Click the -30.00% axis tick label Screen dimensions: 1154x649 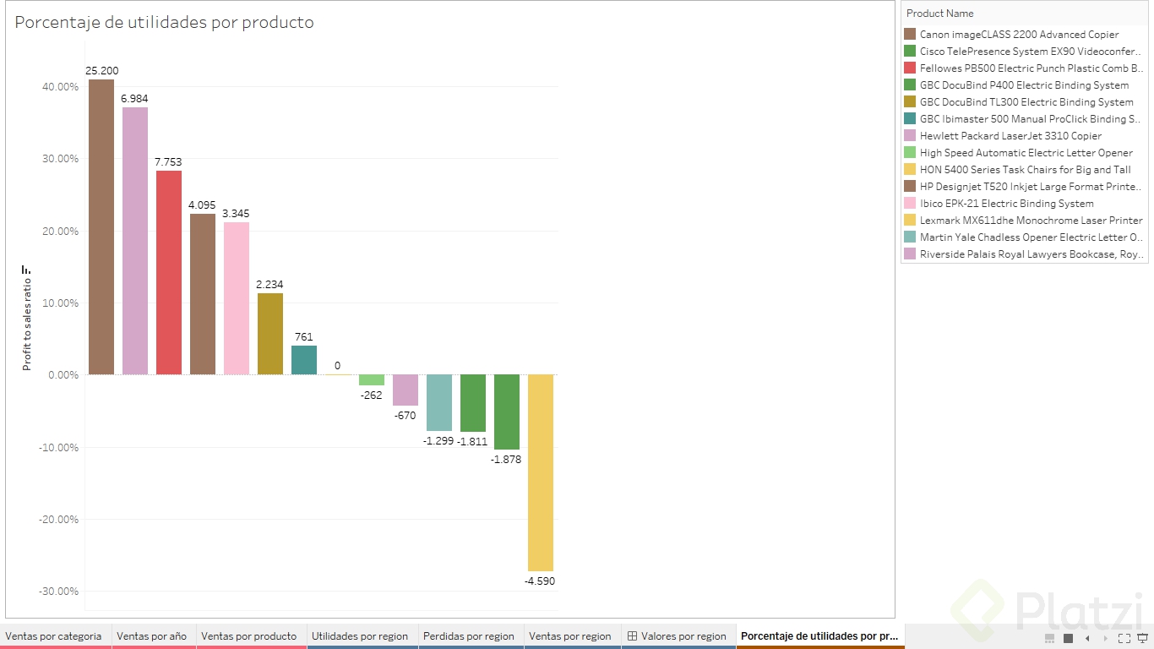coord(57,591)
